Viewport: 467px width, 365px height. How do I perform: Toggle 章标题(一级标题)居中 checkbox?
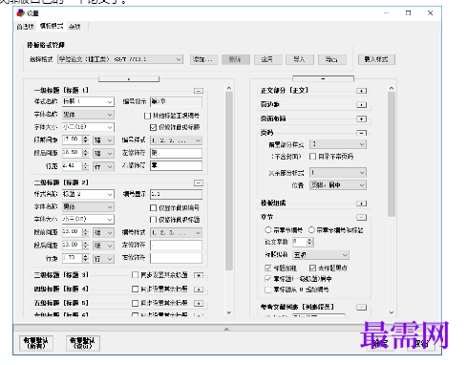tap(268, 279)
